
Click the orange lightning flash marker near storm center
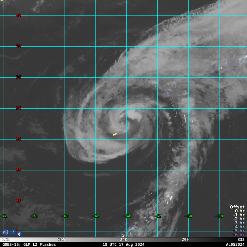tap(115, 134)
